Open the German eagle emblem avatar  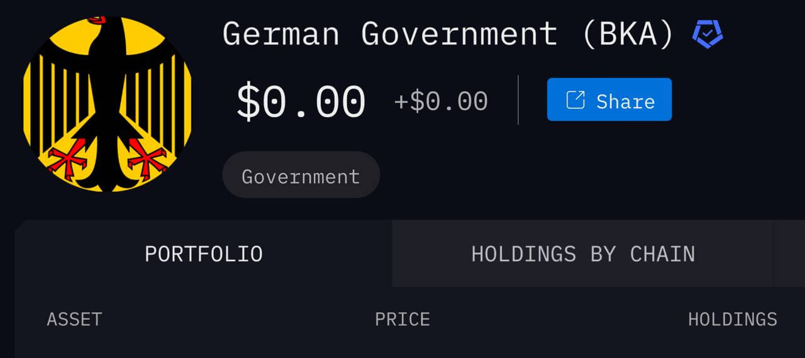click(x=107, y=103)
